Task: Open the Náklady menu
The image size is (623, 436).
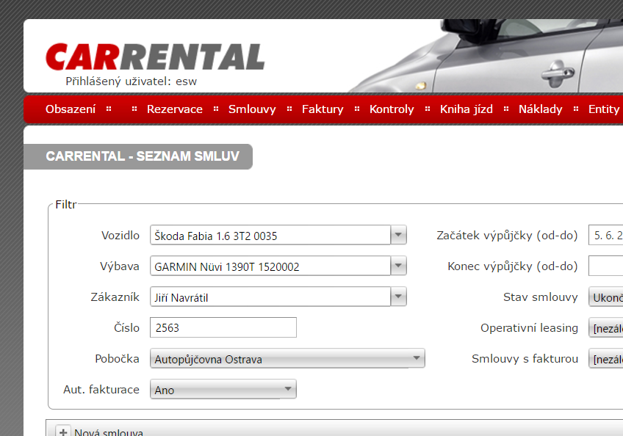Action: tap(541, 109)
